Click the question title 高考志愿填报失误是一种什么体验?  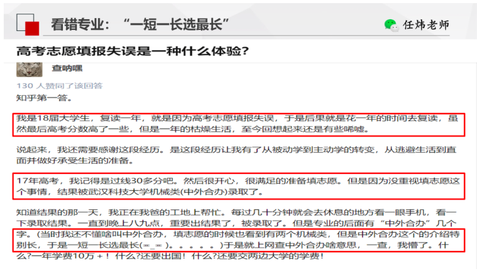tap(132, 51)
